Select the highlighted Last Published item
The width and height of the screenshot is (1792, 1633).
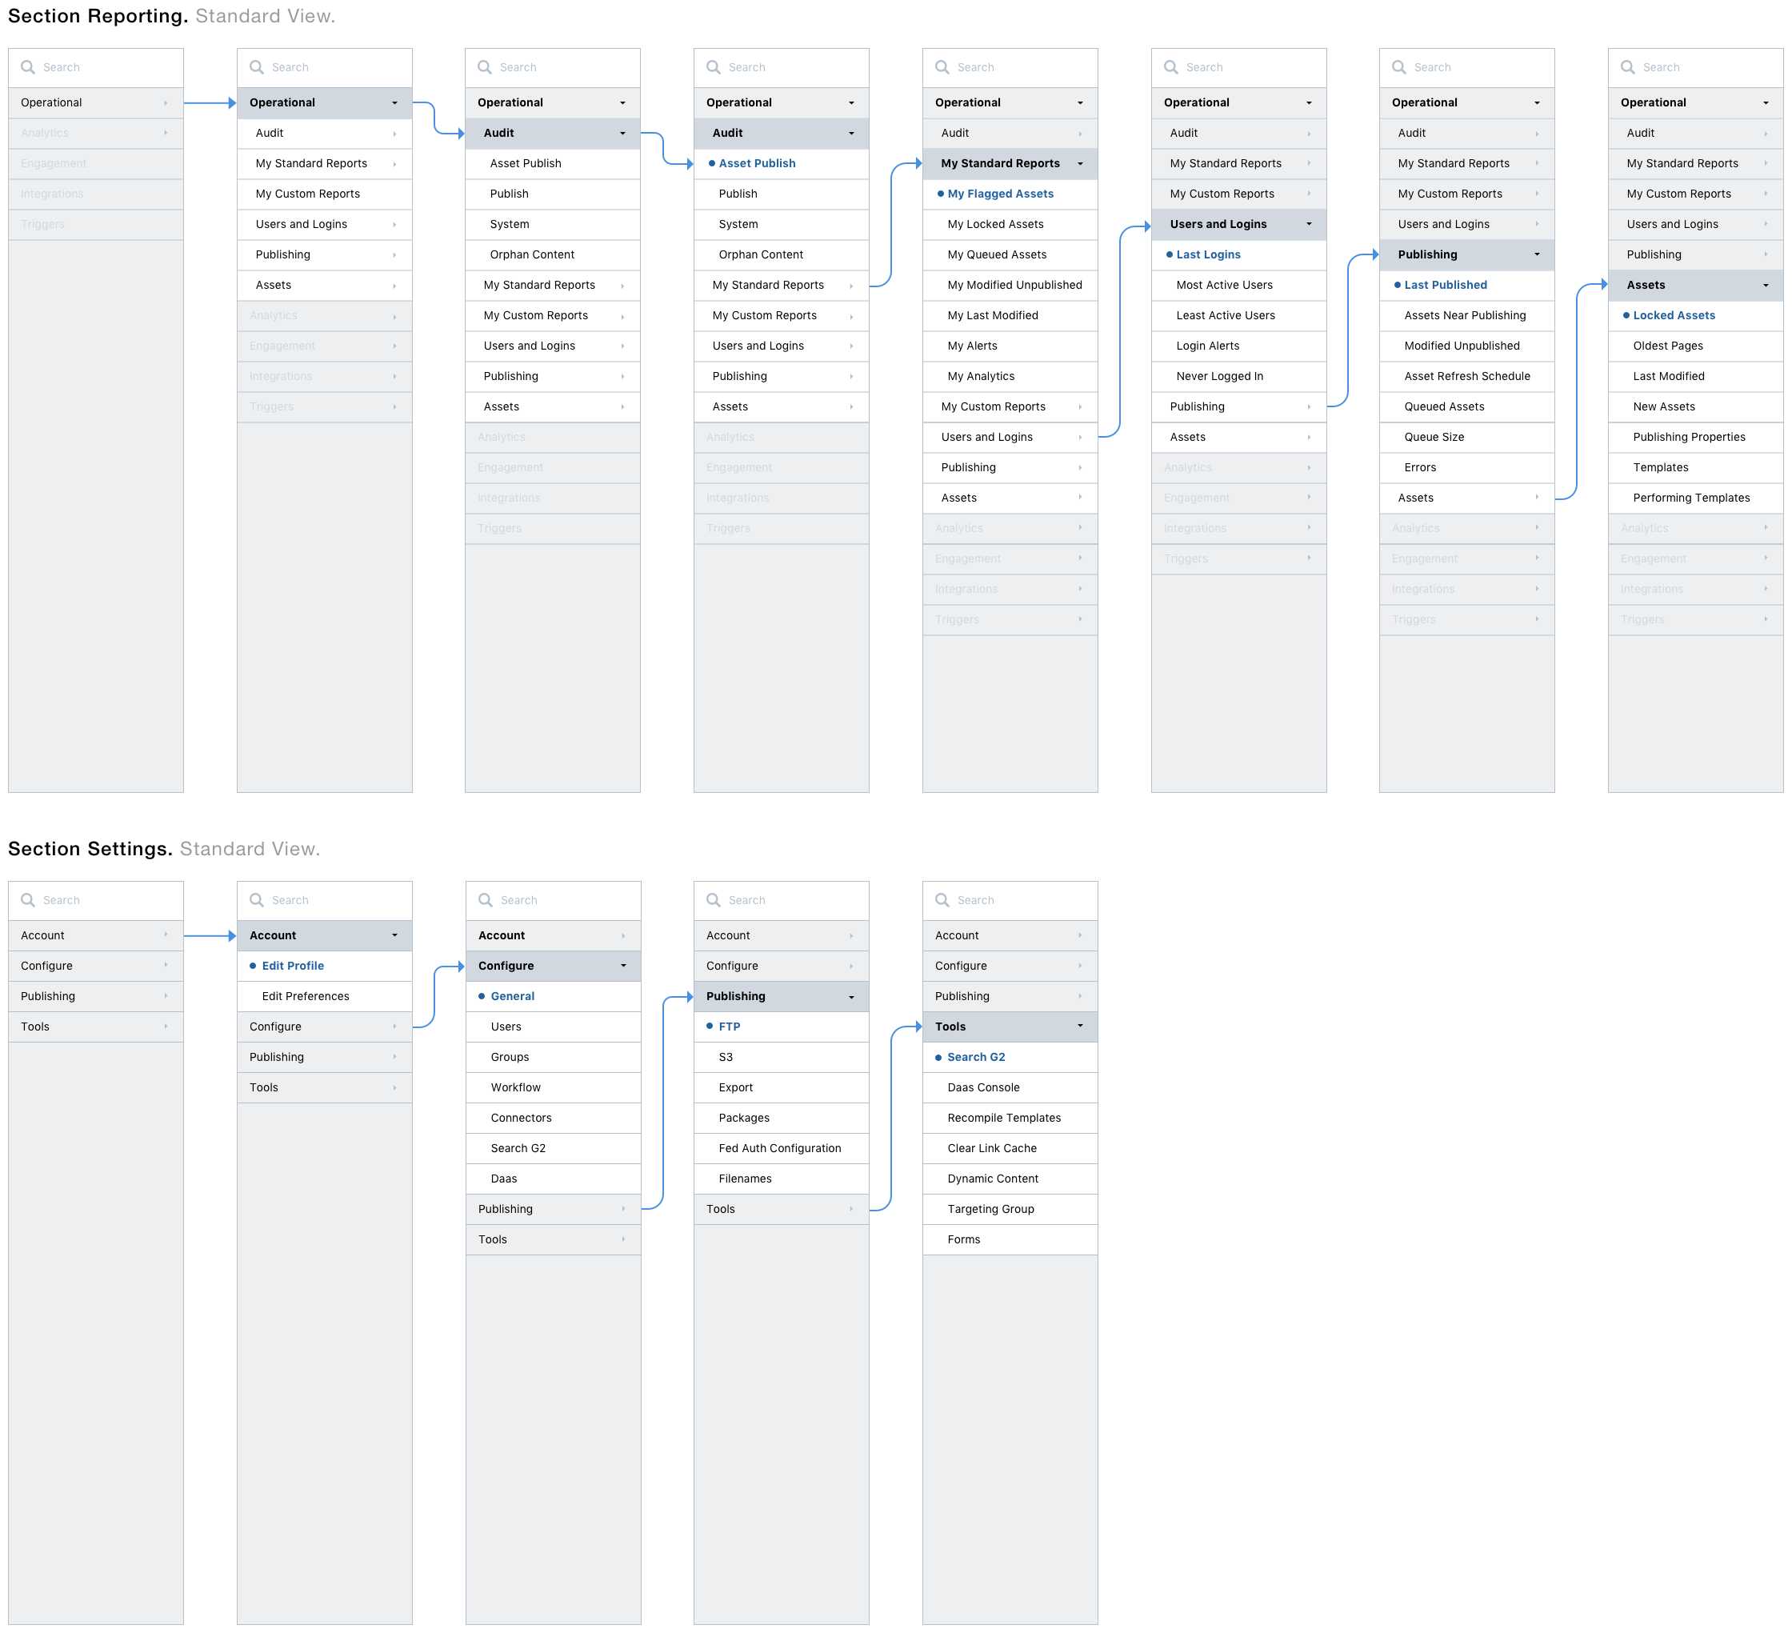[1445, 286]
